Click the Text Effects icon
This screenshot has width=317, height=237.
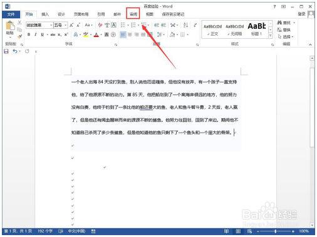point(76,34)
